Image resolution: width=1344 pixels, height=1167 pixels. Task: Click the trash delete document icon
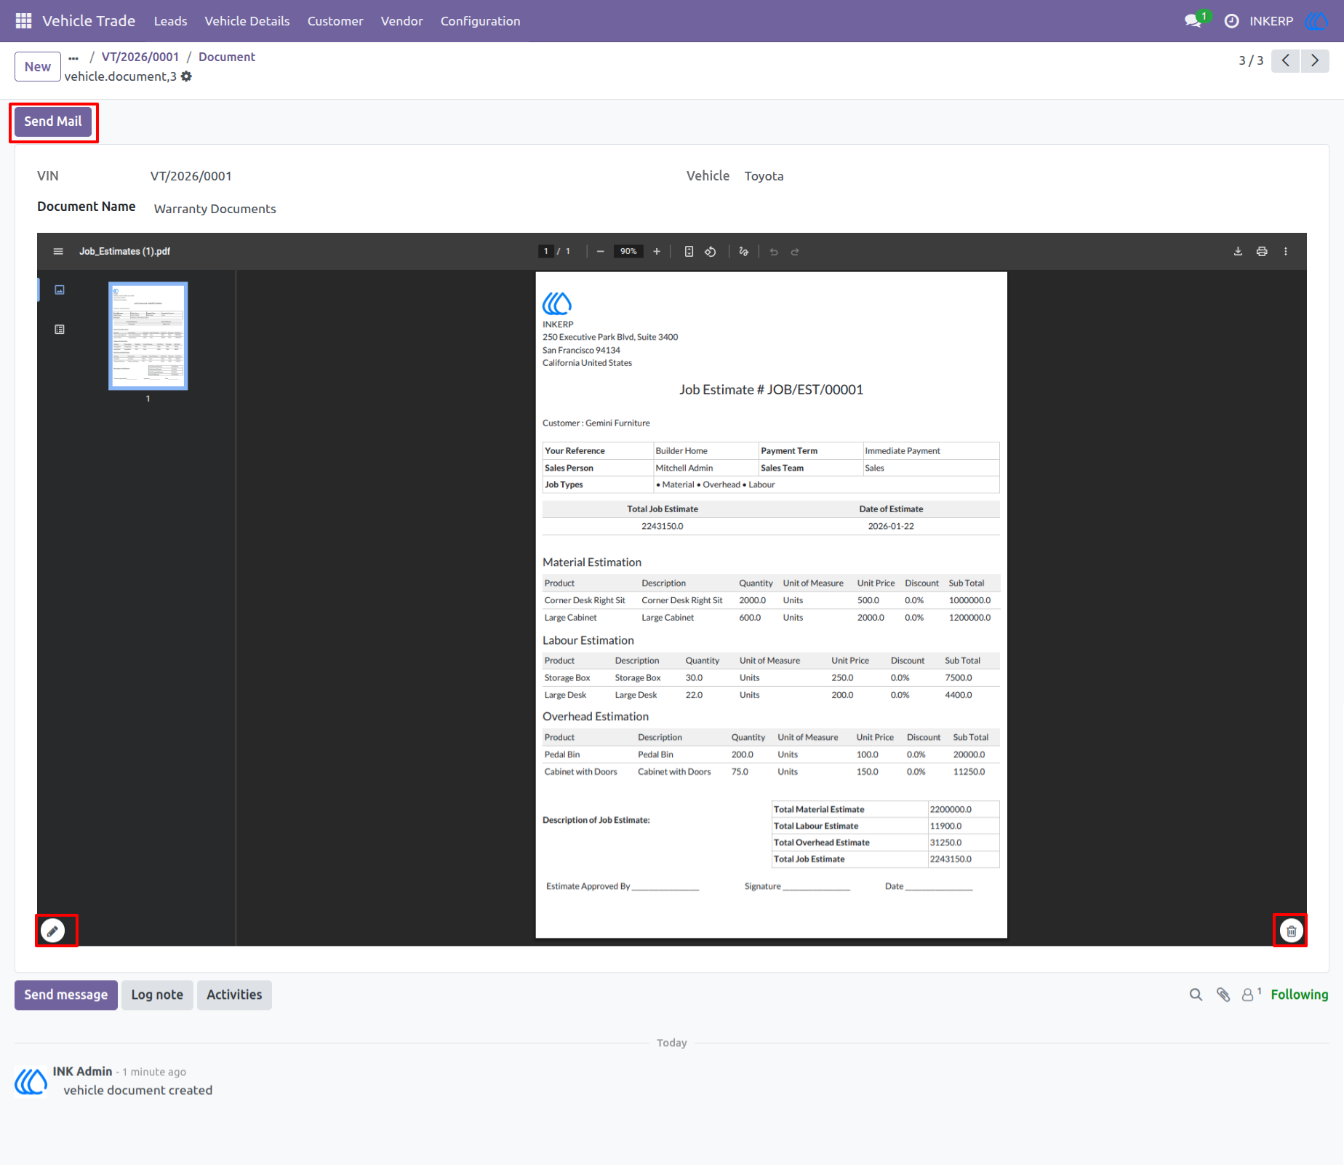(1291, 931)
